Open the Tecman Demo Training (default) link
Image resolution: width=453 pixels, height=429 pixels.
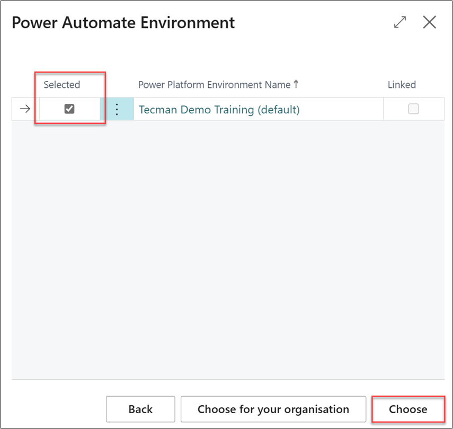(219, 110)
